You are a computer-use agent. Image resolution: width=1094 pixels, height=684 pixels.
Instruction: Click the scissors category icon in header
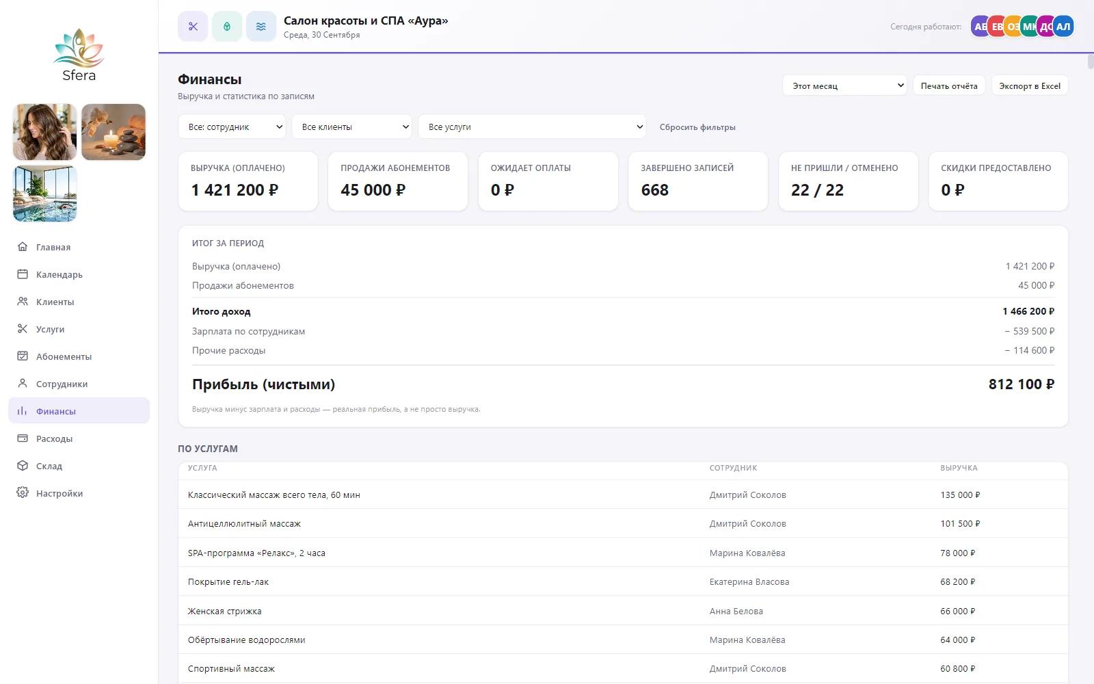[x=193, y=27]
